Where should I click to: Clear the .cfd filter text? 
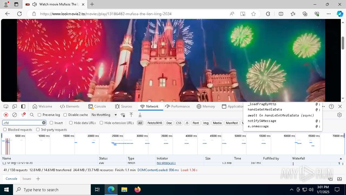click(x=44, y=123)
